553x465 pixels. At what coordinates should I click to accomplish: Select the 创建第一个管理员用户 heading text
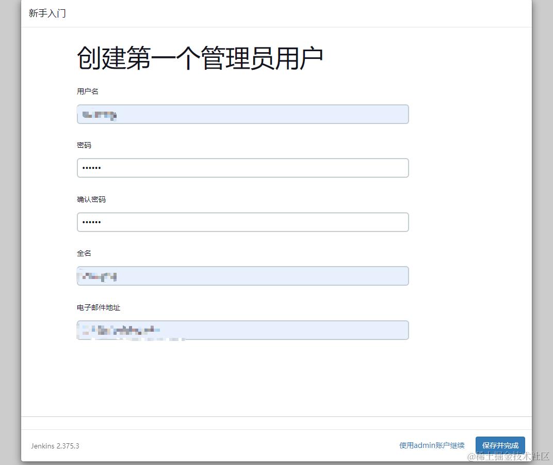pos(200,57)
